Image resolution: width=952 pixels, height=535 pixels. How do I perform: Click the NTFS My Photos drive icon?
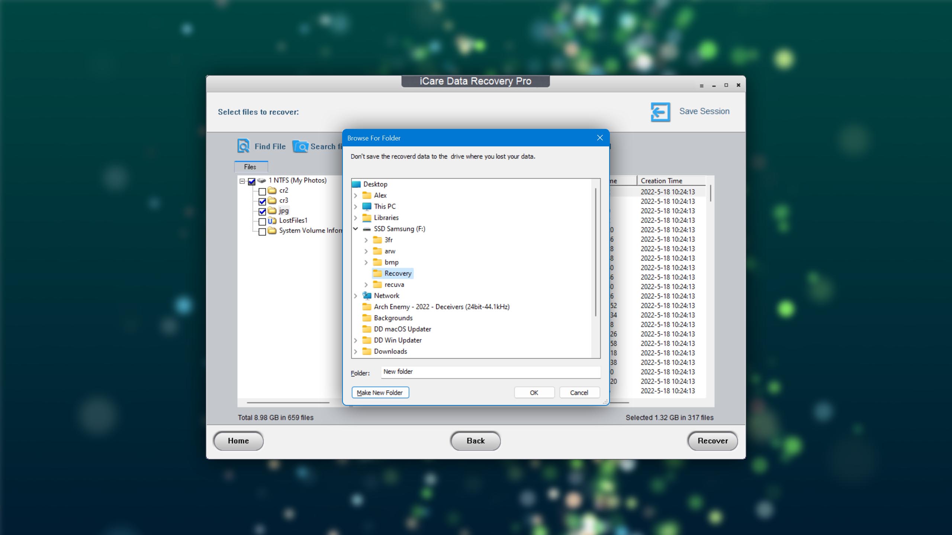(261, 181)
